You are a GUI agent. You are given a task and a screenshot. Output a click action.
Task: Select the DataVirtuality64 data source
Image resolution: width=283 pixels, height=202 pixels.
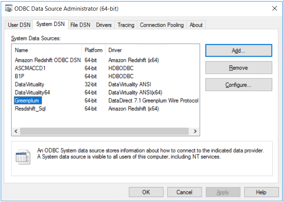(32, 92)
